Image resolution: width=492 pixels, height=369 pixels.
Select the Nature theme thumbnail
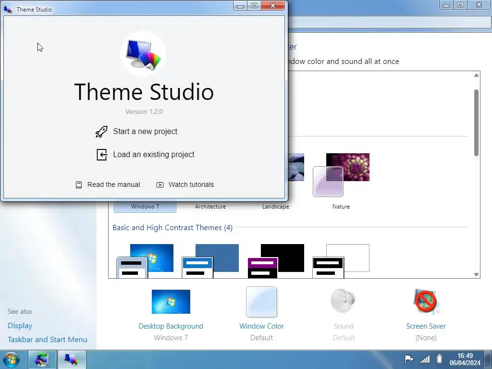point(341,175)
